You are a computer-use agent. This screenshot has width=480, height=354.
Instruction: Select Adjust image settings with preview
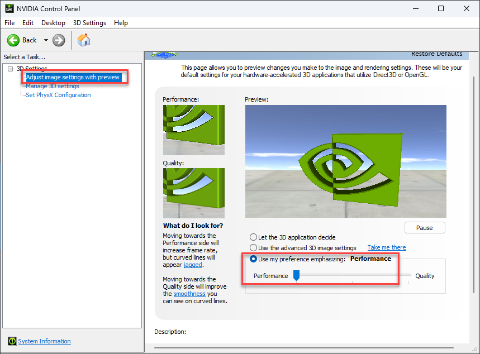click(73, 77)
